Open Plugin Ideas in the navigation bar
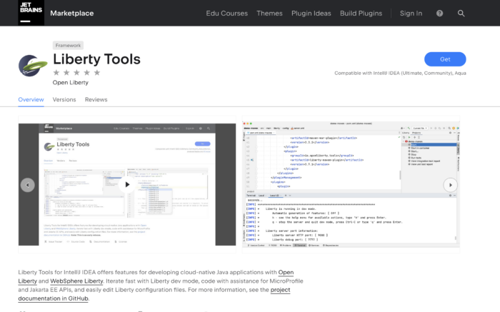This screenshot has height=312, width=500. (x=311, y=14)
